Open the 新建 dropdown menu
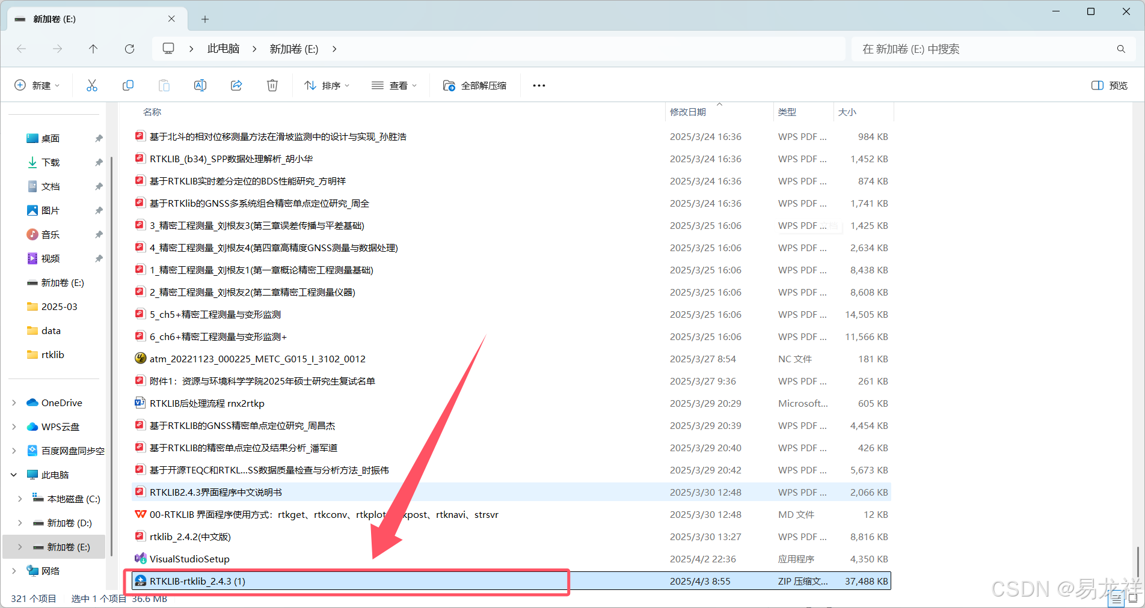 click(x=37, y=85)
